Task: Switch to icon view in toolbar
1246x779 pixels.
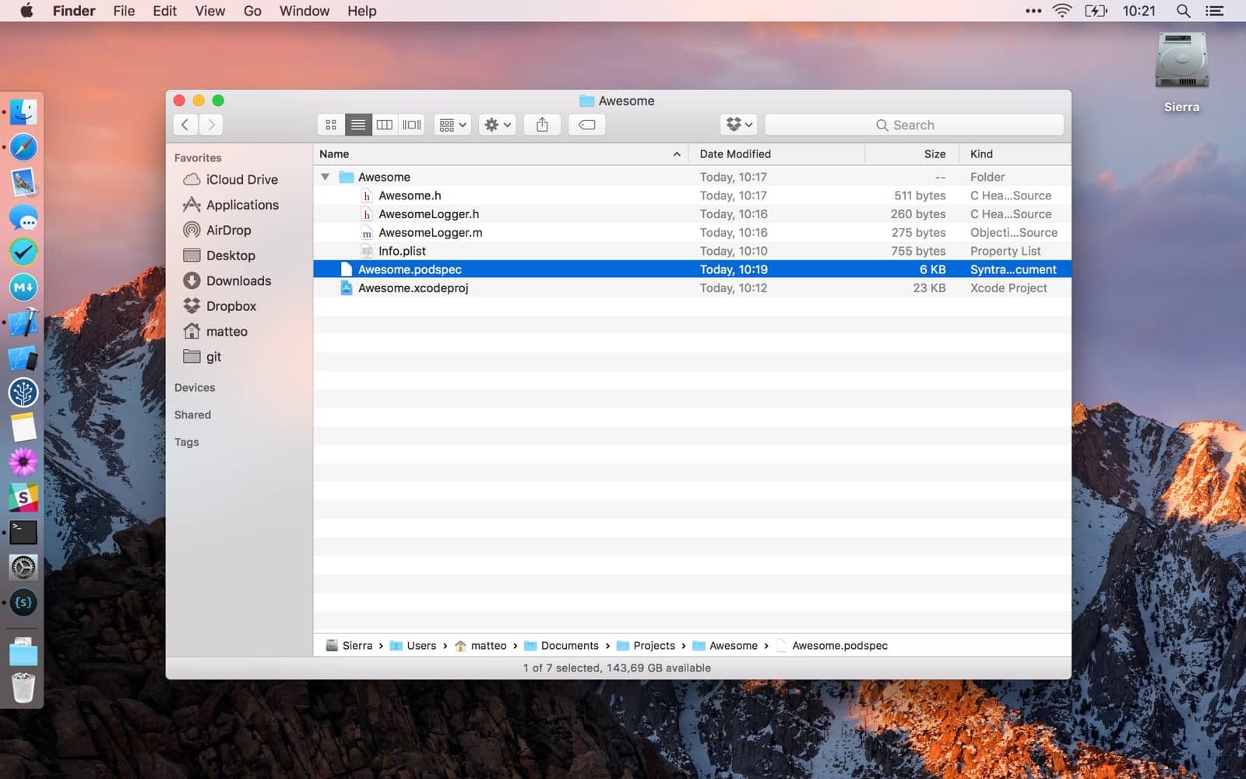Action: coord(331,125)
